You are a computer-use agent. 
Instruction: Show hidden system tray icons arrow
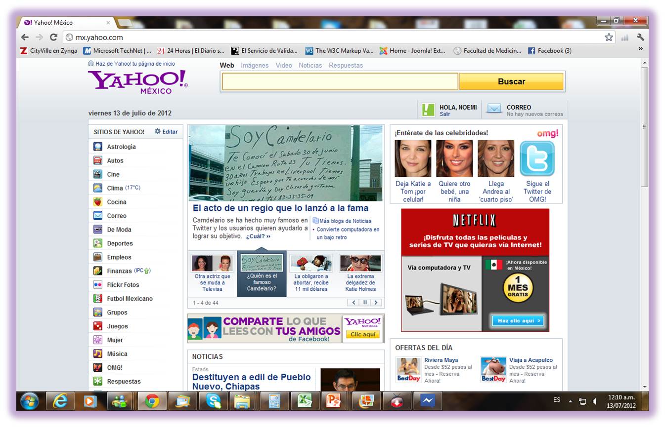[x=570, y=401]
